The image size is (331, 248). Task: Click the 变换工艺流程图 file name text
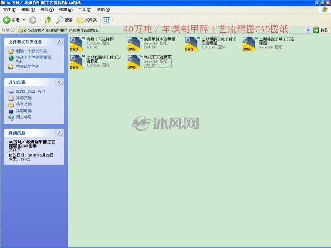pyautogui.click(x=100, y=40)
